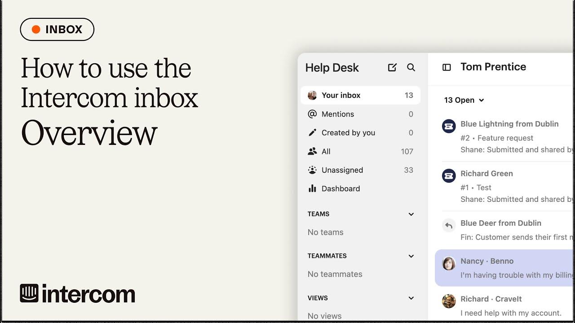Click '#1 • Test' ticket text
The width and height of the screenshot is (575, 323).
click(476, 188)
